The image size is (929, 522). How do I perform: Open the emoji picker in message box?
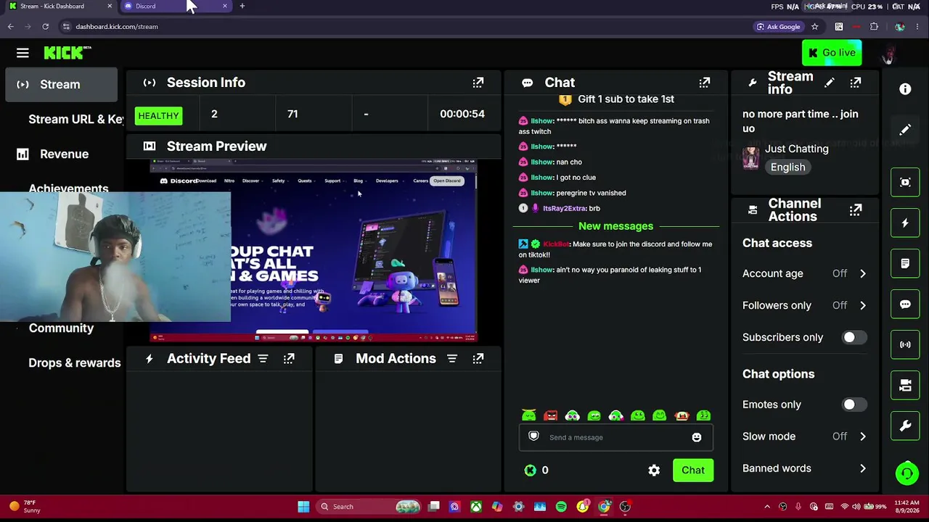(697, 437)
